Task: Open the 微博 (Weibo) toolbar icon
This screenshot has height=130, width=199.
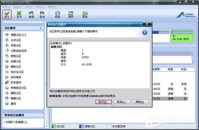Action: 85,15
